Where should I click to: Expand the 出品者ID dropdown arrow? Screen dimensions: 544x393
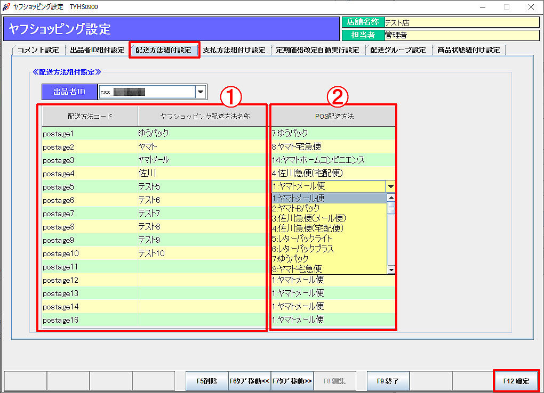(x=201, y=92)
